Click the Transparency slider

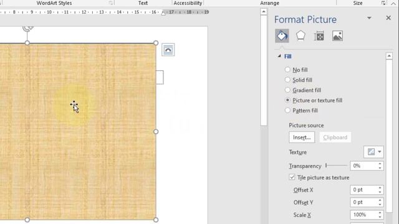pyautogui.click(x=337, y=166)
